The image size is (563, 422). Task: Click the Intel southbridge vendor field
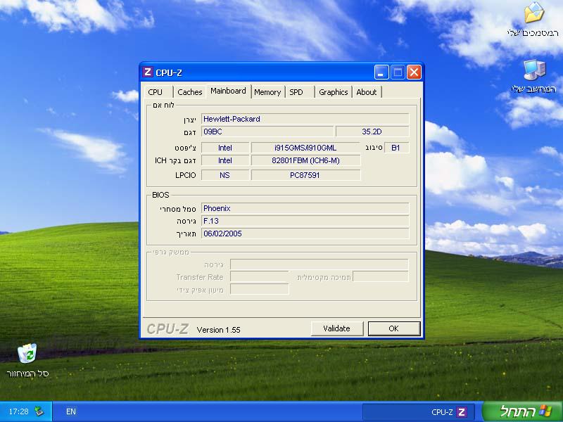coord(224,160)
